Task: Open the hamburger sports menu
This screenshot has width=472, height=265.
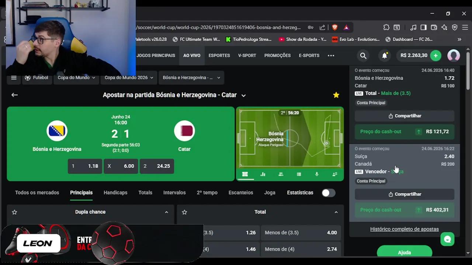Action: tap(14, 78)
